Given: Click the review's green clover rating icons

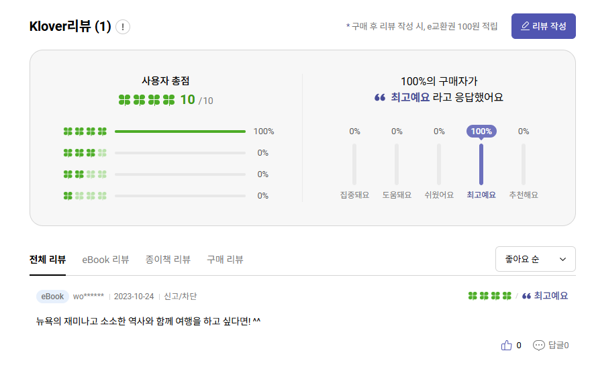Looking at the screenshot, I should pyautogui.click(x=489, y=296).
